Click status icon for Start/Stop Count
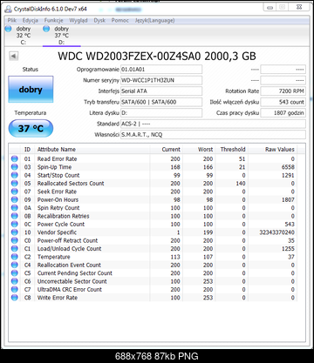This screenshot has height=363, width=314. click(x=14, y=175)
